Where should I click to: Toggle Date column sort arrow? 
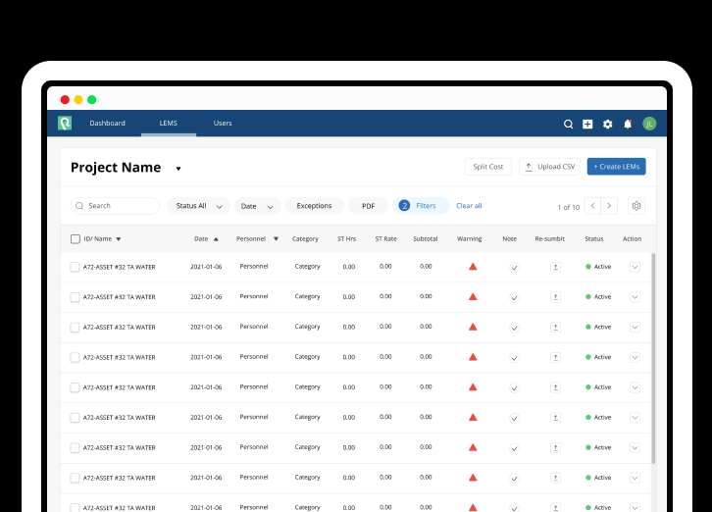click(x=216, y=239)
